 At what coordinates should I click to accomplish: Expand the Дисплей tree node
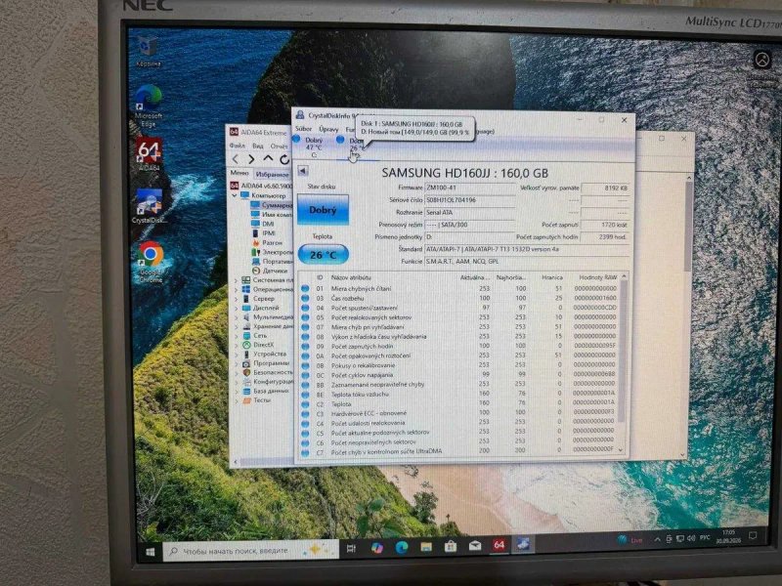(237, 309)
